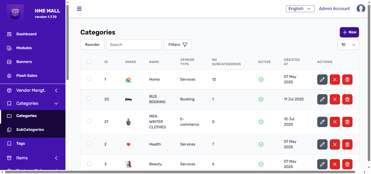Open the rows-per-page dropdown showing 10
371x174 pixels.
348,45
